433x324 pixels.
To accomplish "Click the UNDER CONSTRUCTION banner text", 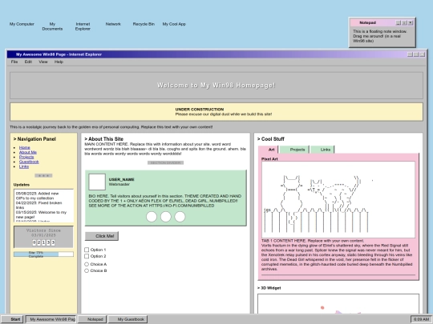I will coord(200,109).
